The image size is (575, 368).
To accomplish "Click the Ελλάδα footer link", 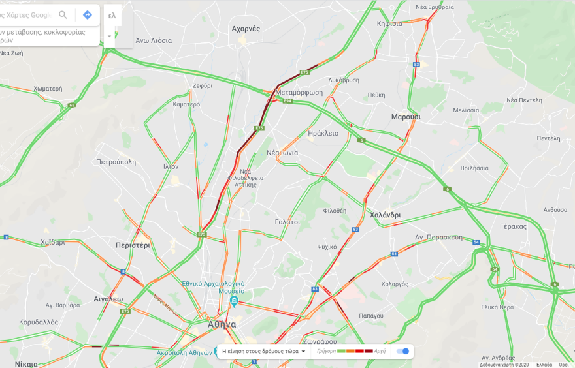I will coord(544,365).
